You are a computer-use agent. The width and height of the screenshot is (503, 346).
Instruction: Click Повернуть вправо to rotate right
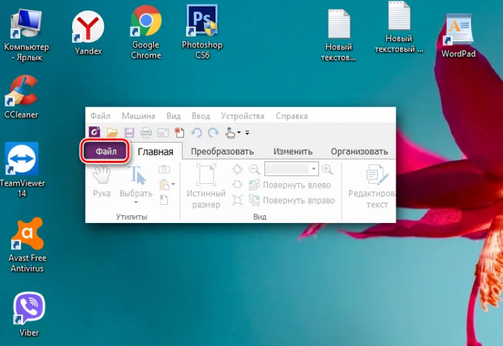[292, 200]
